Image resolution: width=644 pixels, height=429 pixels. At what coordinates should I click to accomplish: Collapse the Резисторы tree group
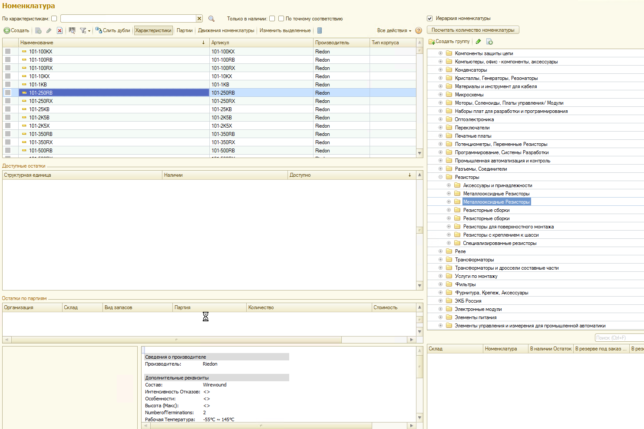point(440,177)
